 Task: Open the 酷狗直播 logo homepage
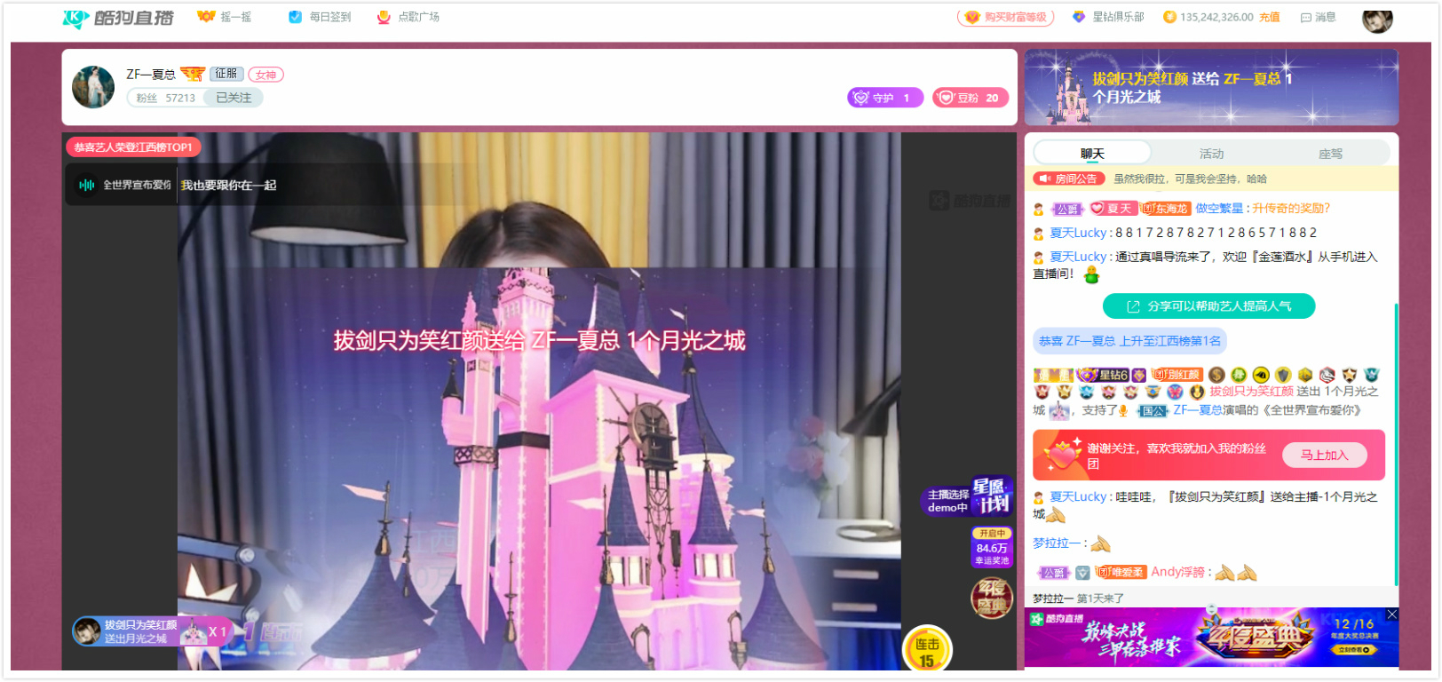117,18
